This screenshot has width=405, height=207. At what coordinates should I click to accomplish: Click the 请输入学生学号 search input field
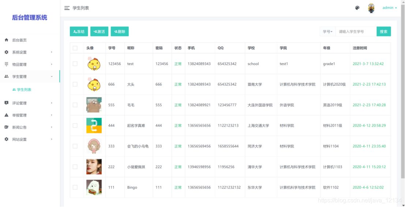pos(356,31)
